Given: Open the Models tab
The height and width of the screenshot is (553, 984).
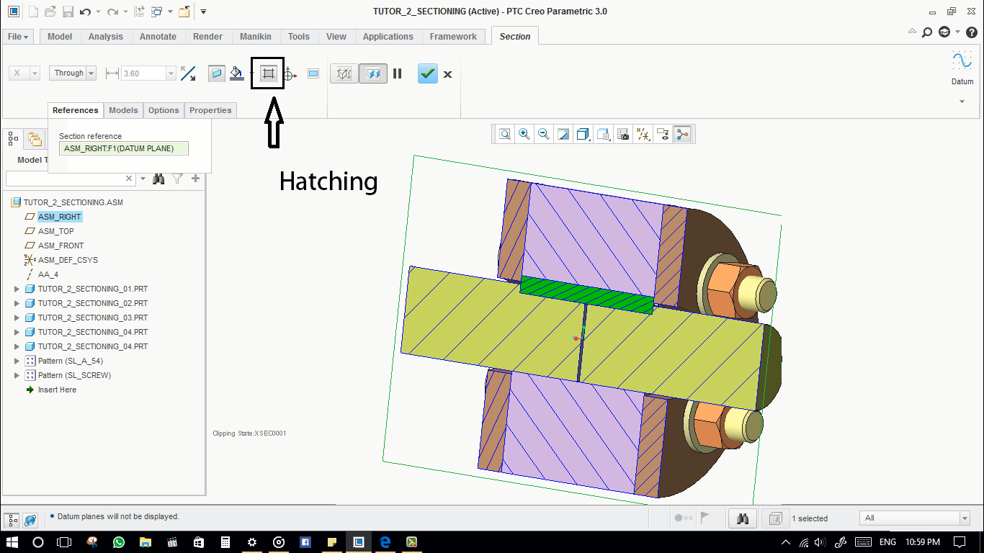Looking at the screenshot, I should 123,110.
